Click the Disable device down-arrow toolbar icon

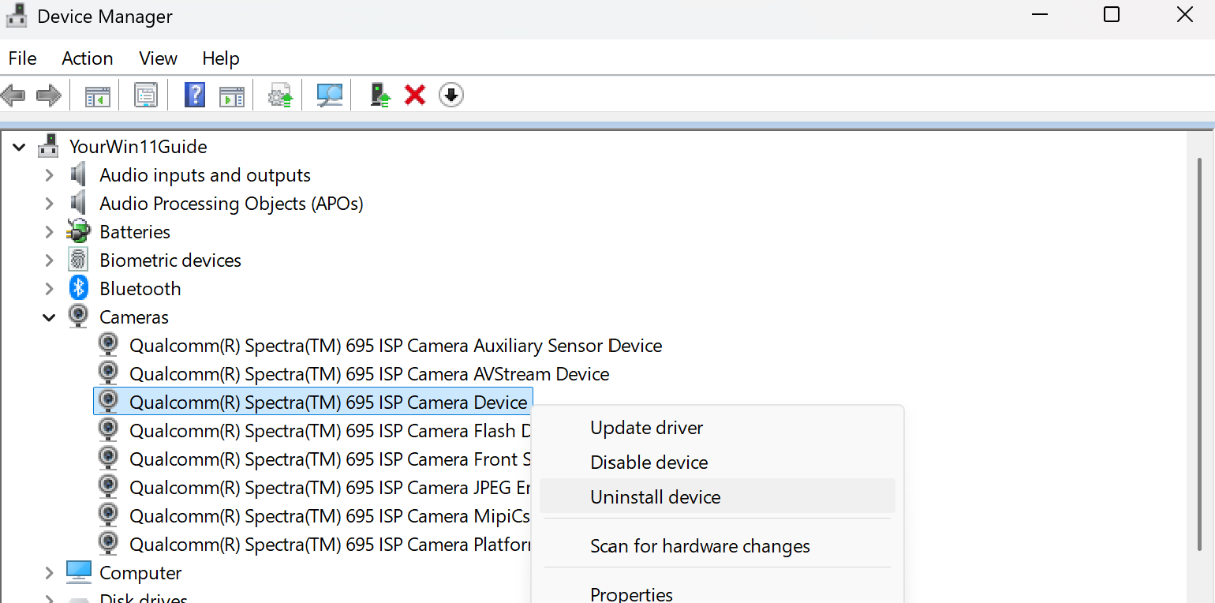(x=450, y=96)
